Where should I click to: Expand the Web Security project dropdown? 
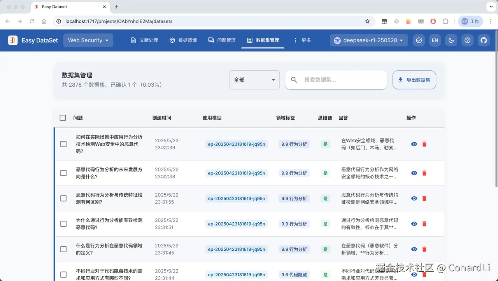click(88, 40)
